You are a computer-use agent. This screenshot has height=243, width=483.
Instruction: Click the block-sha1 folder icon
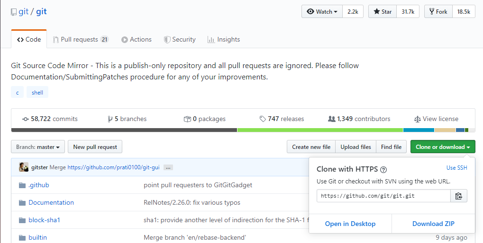point(22,220)
